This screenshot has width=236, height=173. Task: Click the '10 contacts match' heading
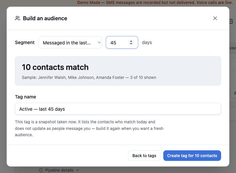pyautogui.click(x=55, y=67)
